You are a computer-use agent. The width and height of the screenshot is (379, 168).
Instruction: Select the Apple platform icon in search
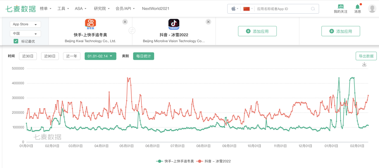pos(233,9)
